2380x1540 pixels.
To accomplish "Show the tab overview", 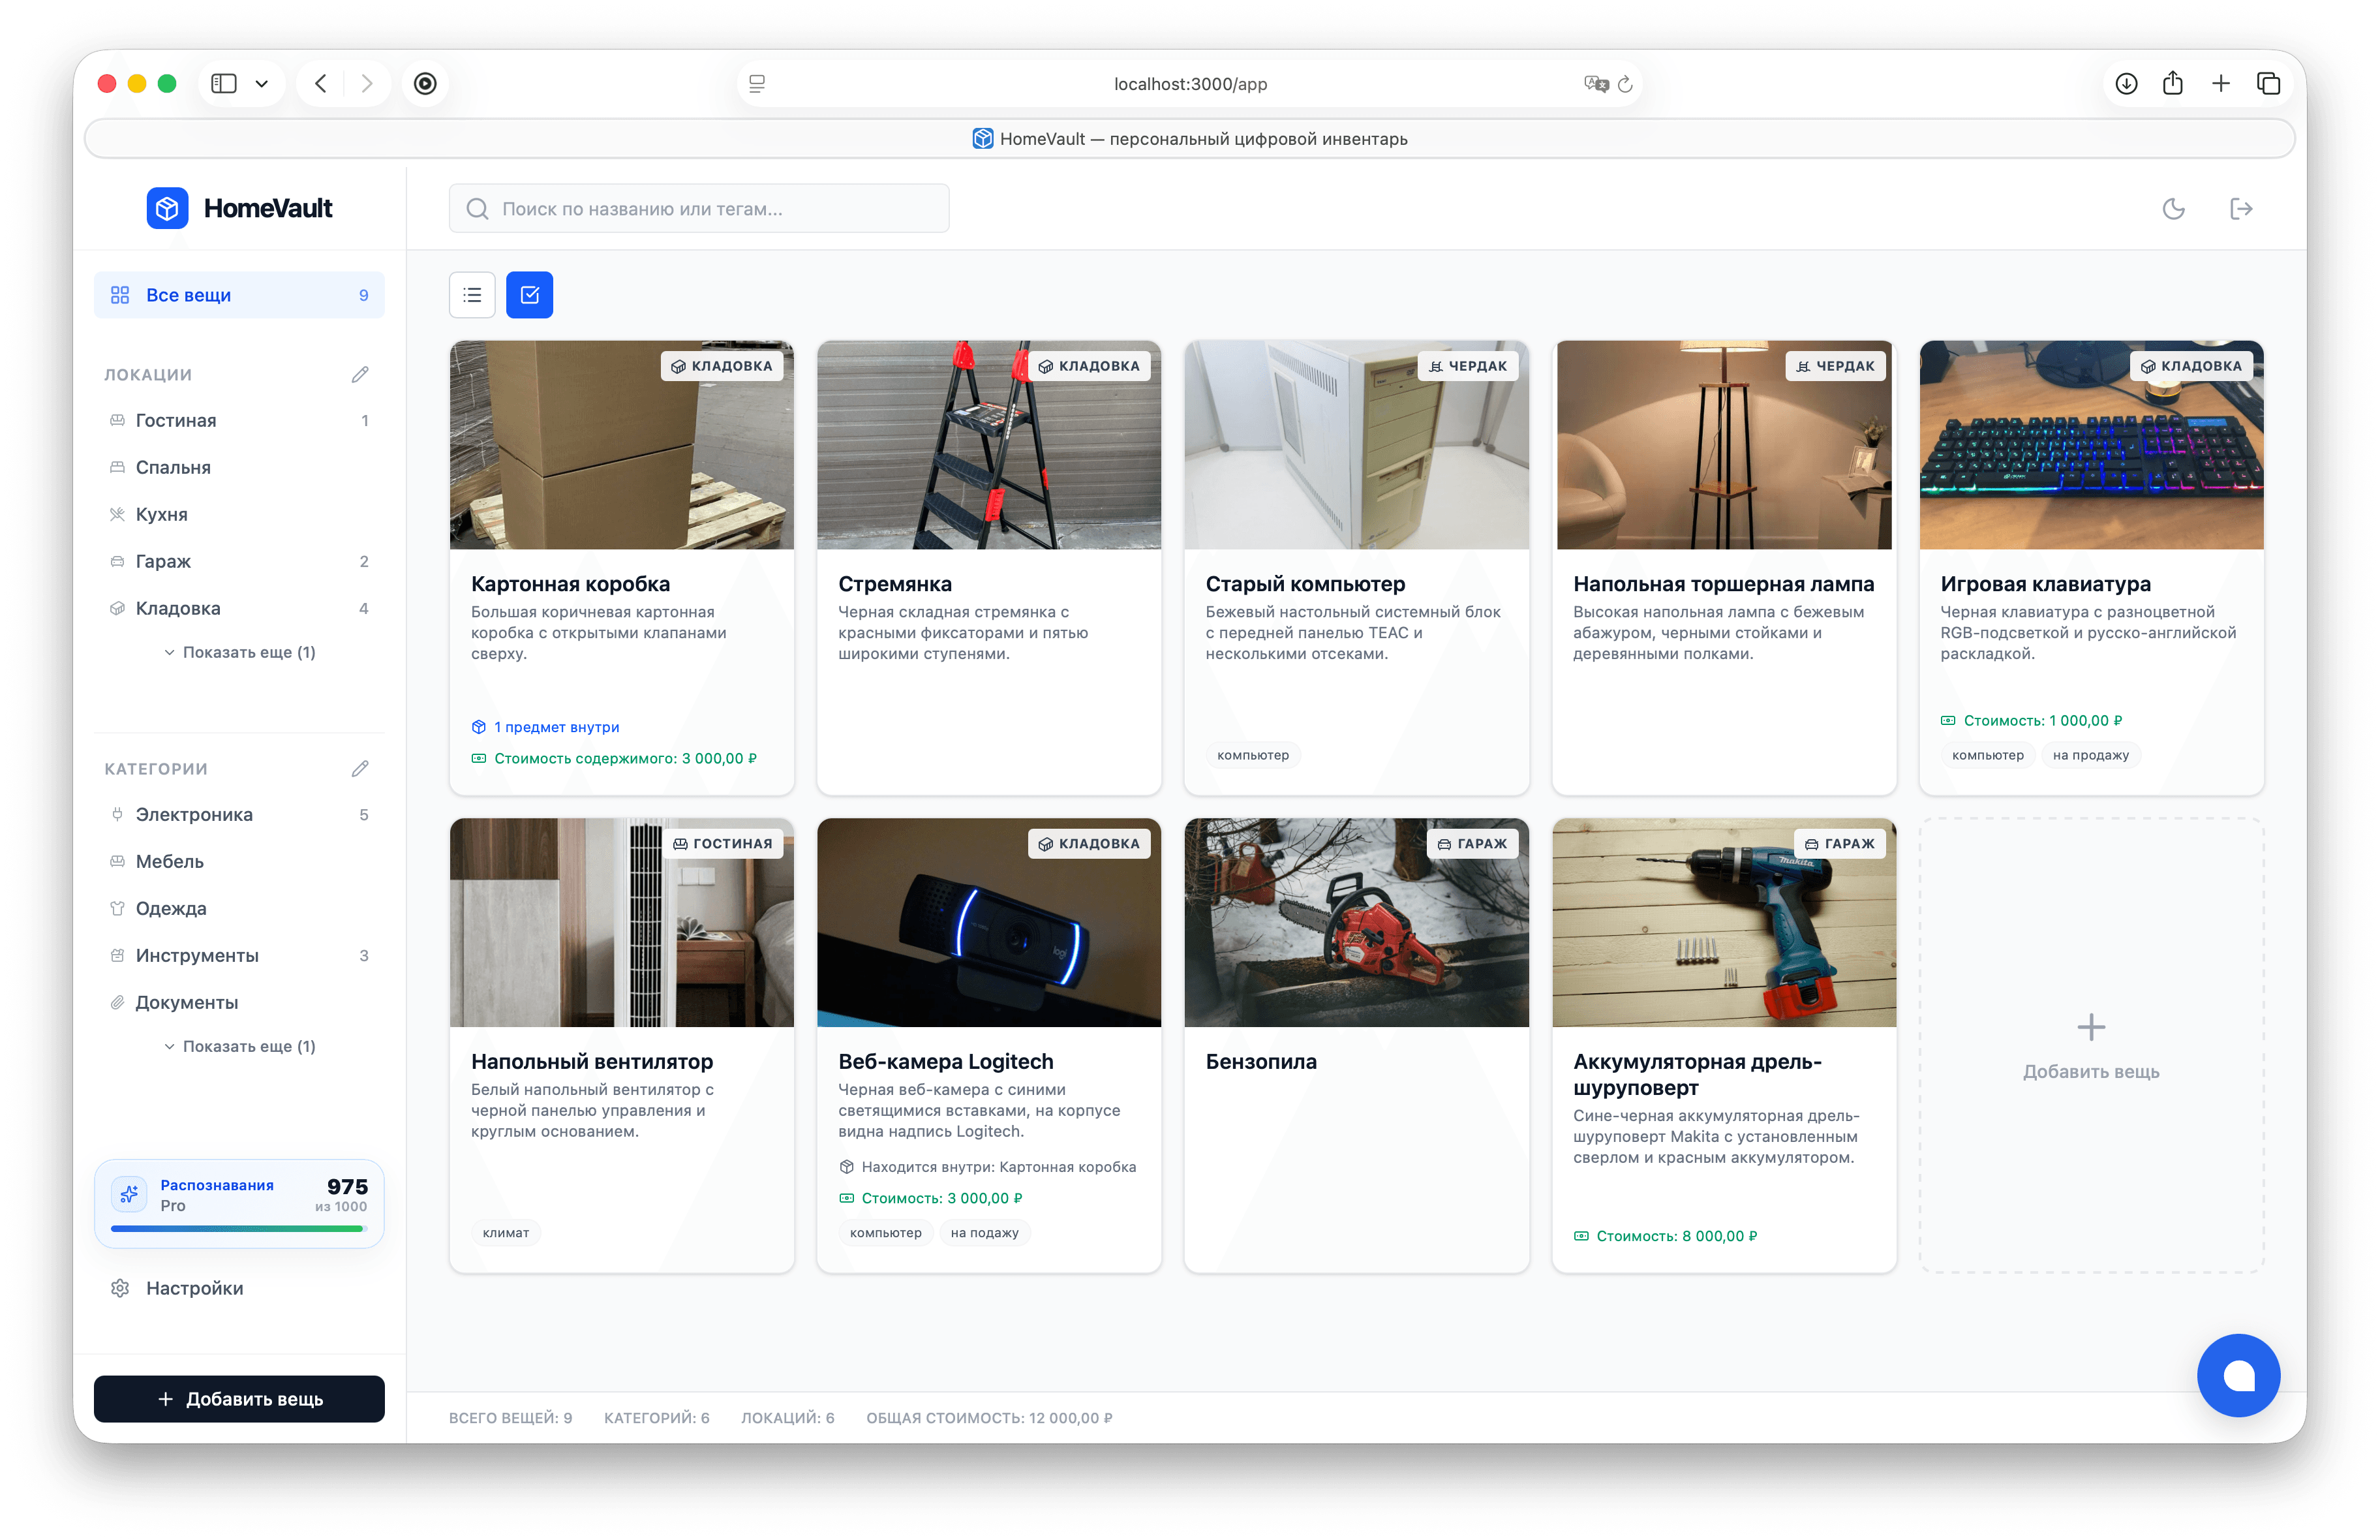I will [2269, 84].
